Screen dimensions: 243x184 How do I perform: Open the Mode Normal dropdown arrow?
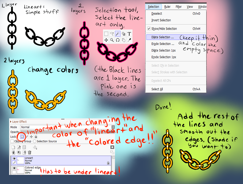[x=113, y=127]
